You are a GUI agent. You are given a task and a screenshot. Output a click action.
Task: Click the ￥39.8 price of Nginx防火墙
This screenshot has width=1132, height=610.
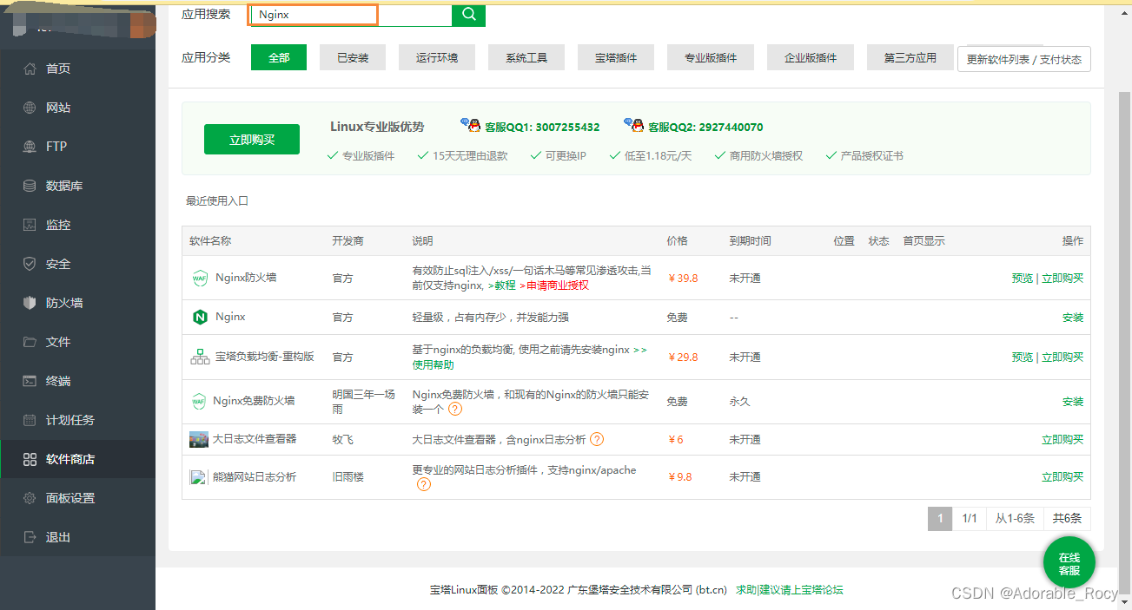683,279
